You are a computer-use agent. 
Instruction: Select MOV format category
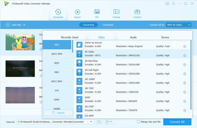click(x=57, y=63)
